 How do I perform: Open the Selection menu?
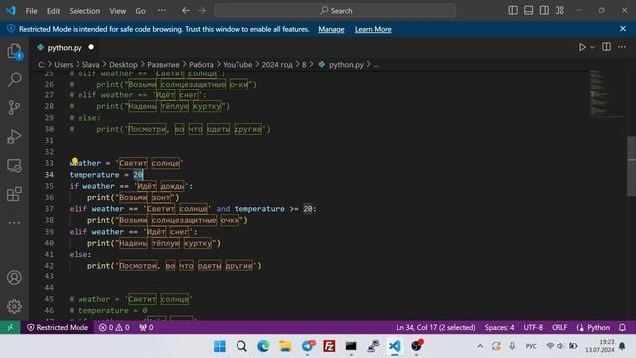tap(84, 11)
